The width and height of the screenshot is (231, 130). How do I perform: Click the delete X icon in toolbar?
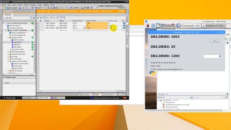[x=32, y=8]
